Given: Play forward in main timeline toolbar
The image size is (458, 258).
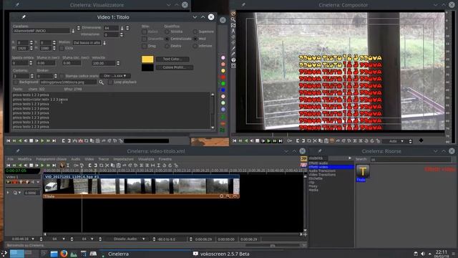Looking at the screenshot, I should point(42,166).
